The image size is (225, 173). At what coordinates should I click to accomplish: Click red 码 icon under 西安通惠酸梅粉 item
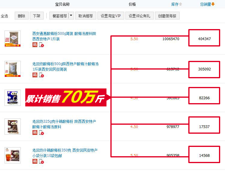pos(35,45)
